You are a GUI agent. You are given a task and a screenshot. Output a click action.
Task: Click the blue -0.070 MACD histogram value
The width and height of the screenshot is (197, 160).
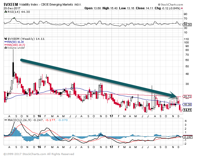62,120
